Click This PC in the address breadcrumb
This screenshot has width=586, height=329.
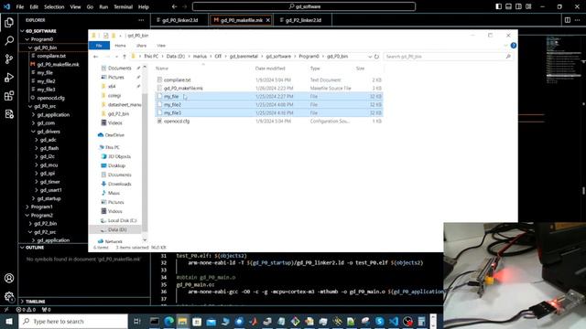(151, 57)
